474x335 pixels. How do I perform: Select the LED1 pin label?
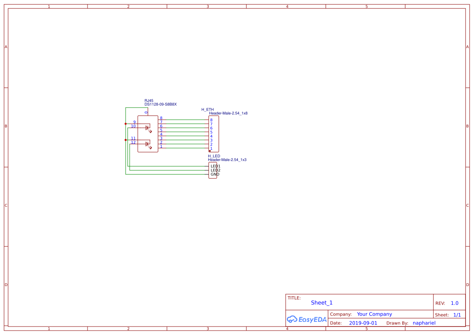click(x=215, y=166)
